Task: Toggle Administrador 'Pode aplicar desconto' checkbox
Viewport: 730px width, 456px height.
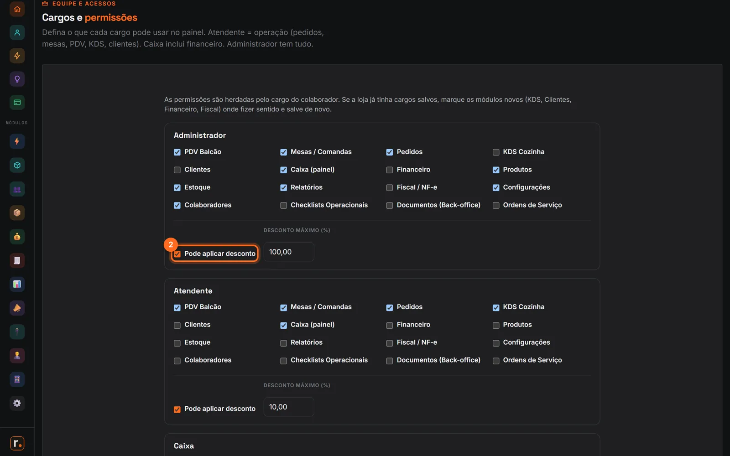Action: point(177,254)
